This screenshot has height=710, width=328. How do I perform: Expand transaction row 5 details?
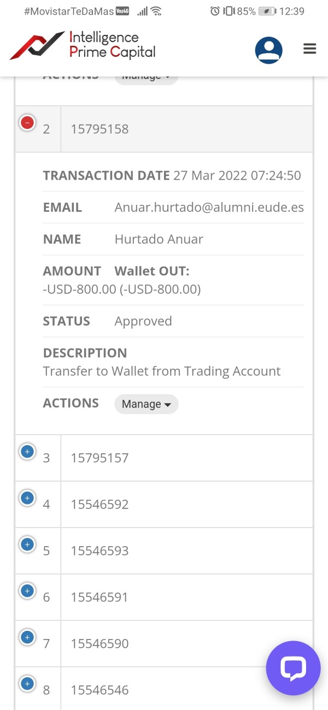click(x=27, y=545)
